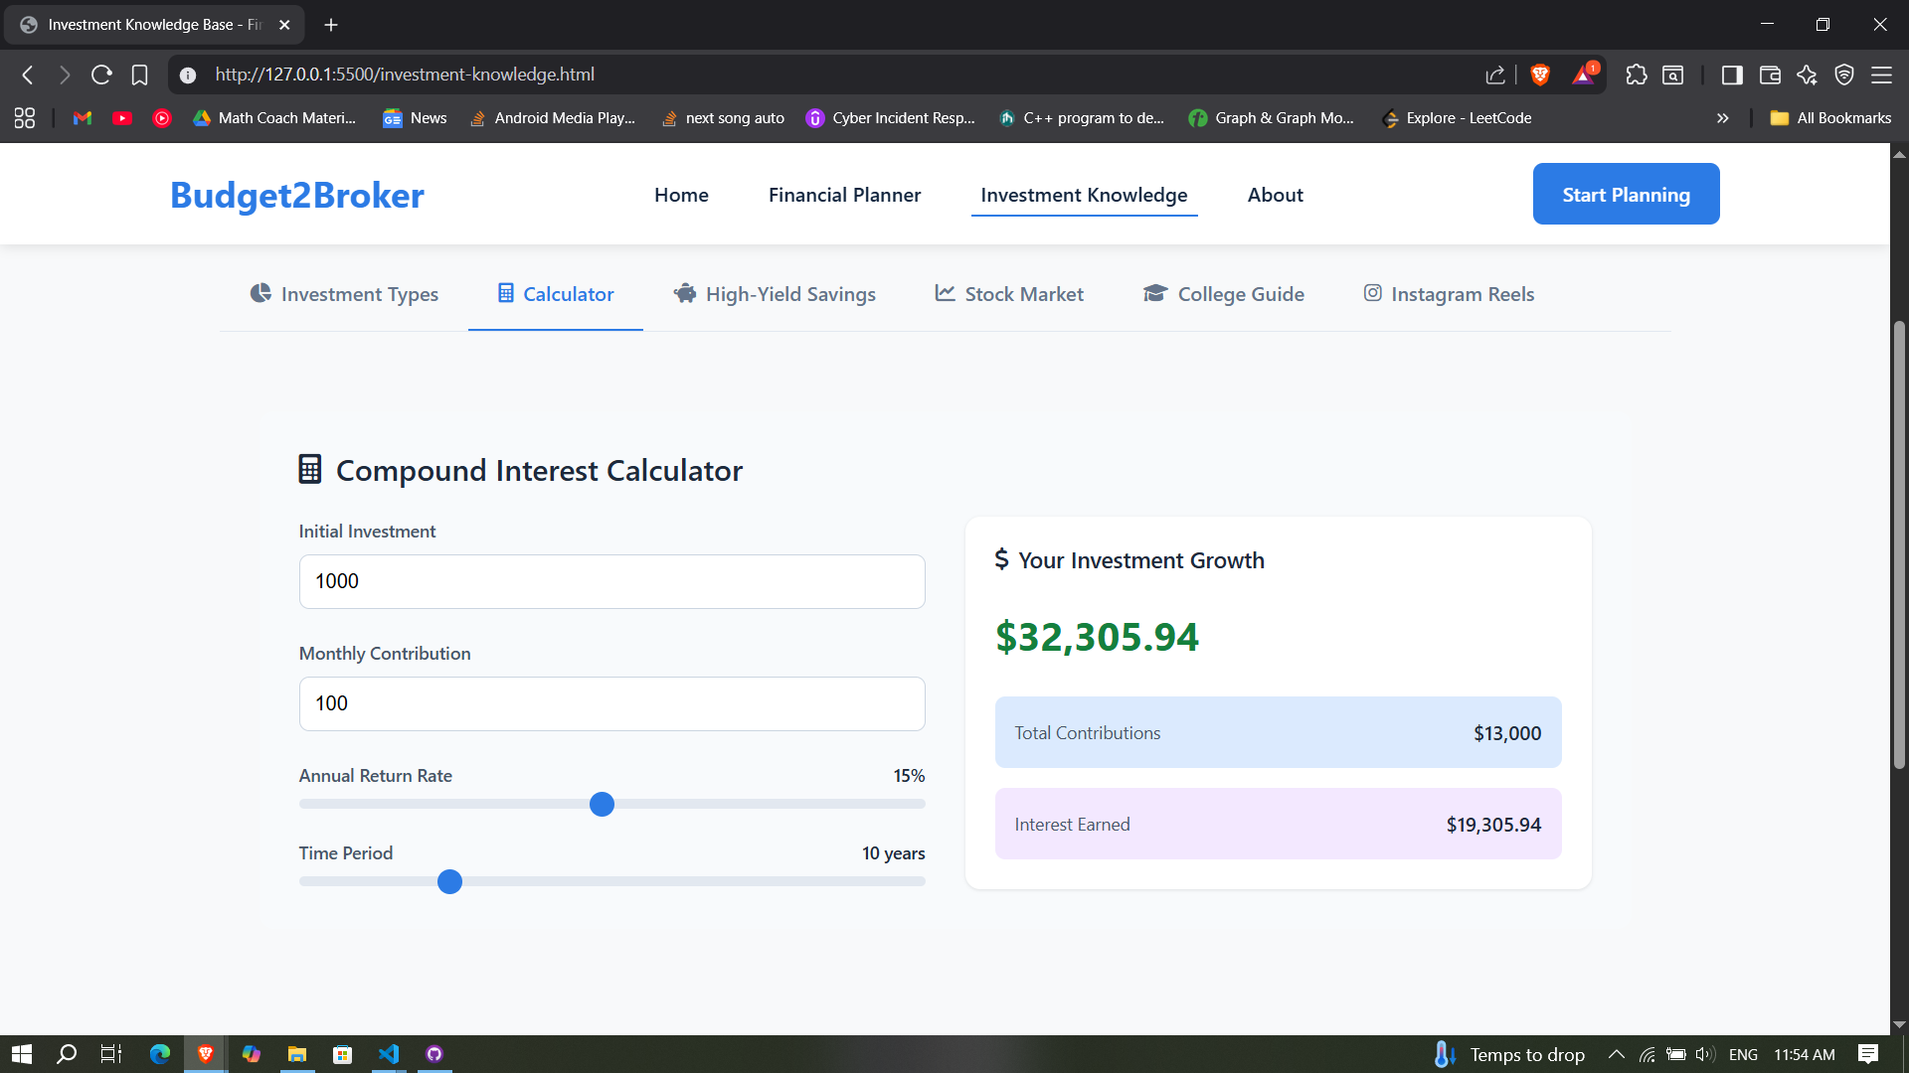Reload the page with refresh icon
The width and height of the screenshot is (1909, 1073).
coord(101,75)
